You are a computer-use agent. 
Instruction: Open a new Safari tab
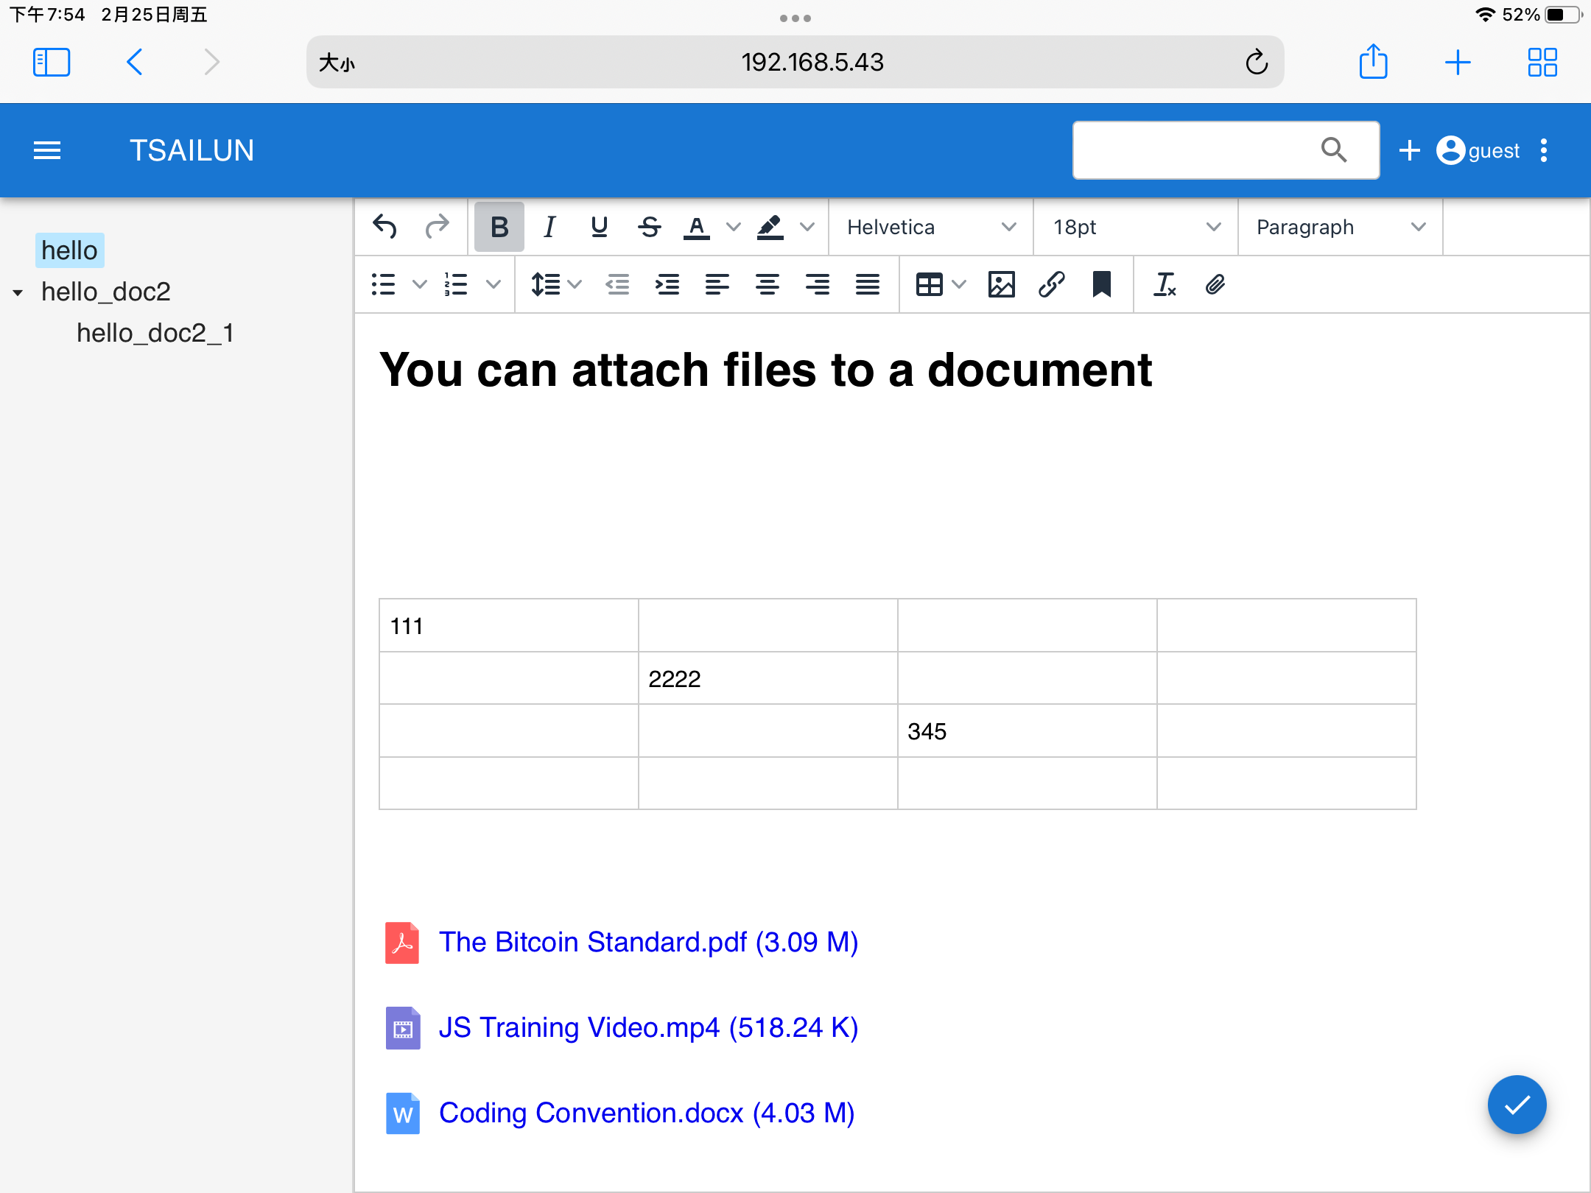1458,62
